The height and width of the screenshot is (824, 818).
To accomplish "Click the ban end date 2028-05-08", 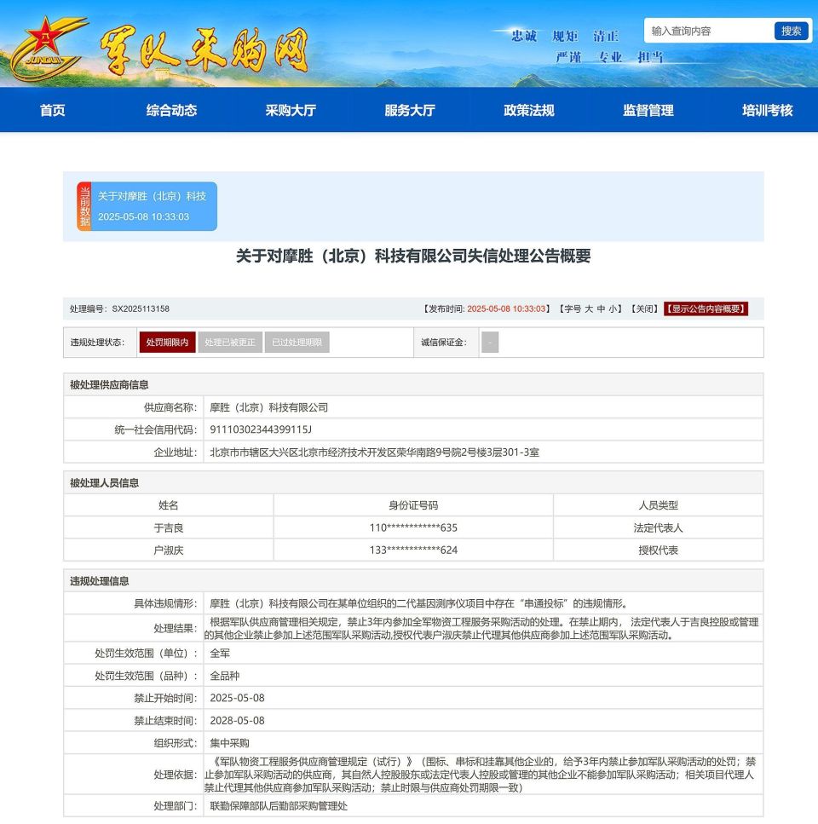I will [x=237, y=721].
